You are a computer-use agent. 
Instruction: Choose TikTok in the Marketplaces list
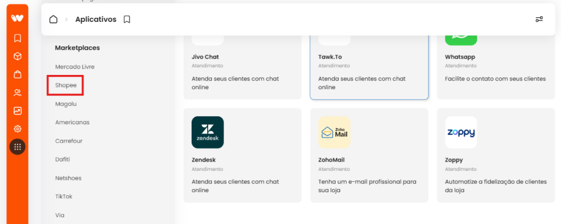(64, 197)
